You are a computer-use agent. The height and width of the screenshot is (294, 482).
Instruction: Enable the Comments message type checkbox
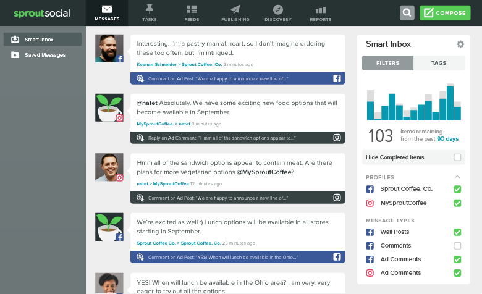[x=457, y=246]
